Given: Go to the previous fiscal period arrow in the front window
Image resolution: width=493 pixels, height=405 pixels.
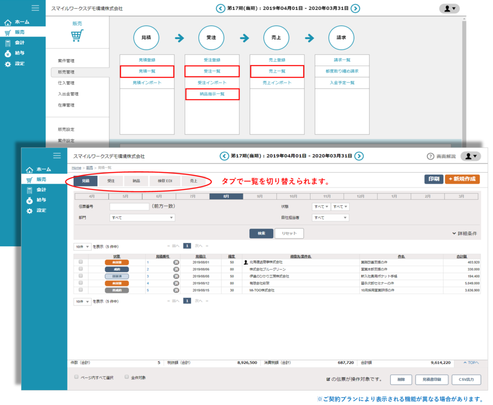Looking at the screenshot, I should [224, 156].
